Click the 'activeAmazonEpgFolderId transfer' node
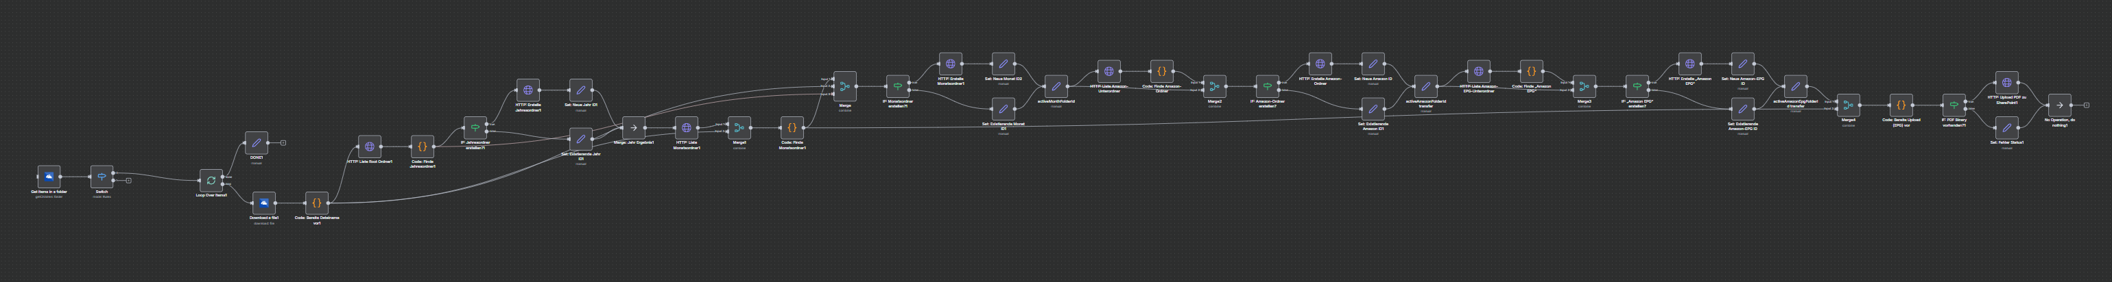This screenshot has height=282, width=2112. coord(1796,86)
